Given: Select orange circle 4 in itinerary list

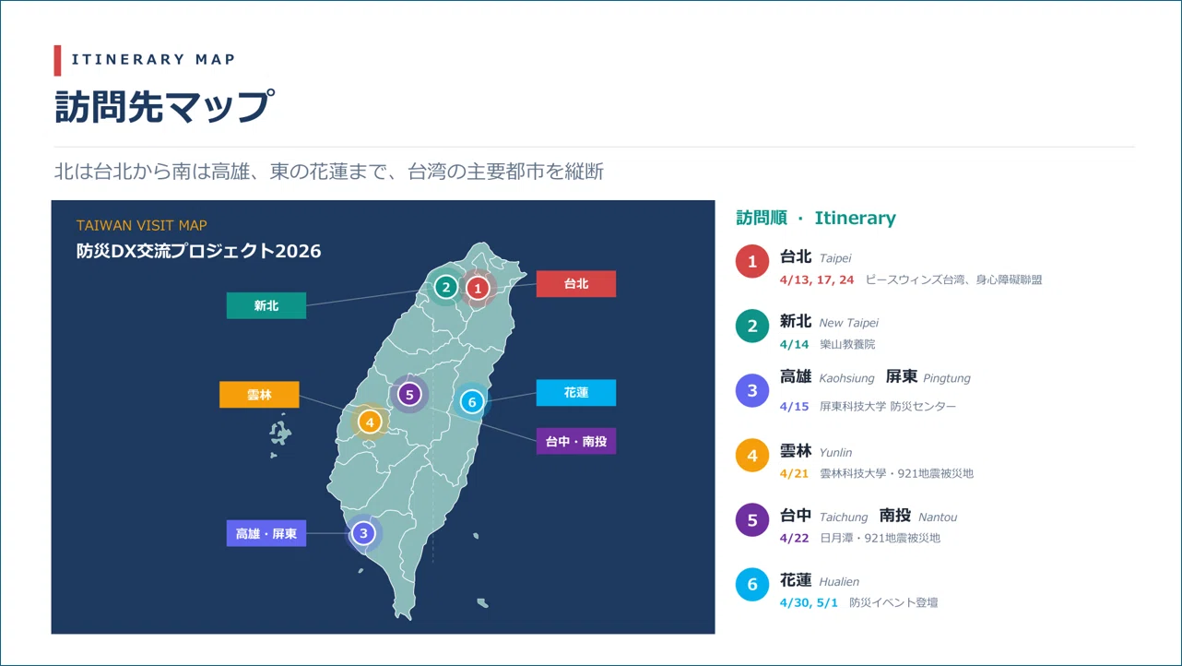Looking at the screenshot, I should point(752,456).
